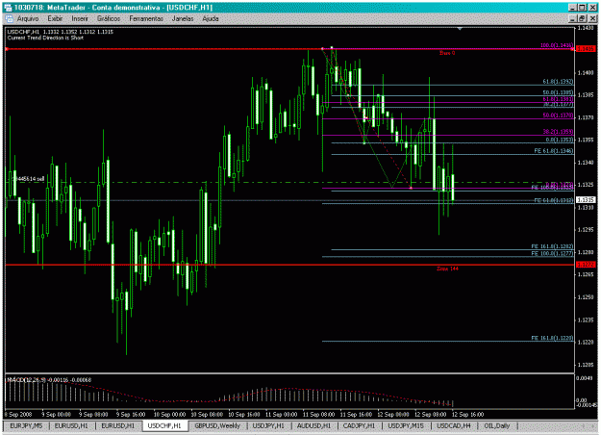The image size is (601, 435).
Task: Click the 1.1400 price scale value
Action: click(586, 72)
